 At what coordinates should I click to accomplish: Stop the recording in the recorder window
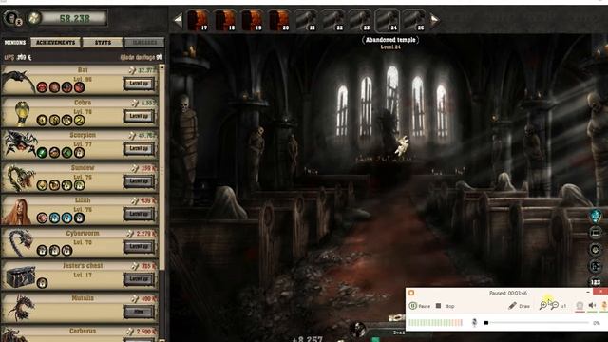tap(445, 306)
